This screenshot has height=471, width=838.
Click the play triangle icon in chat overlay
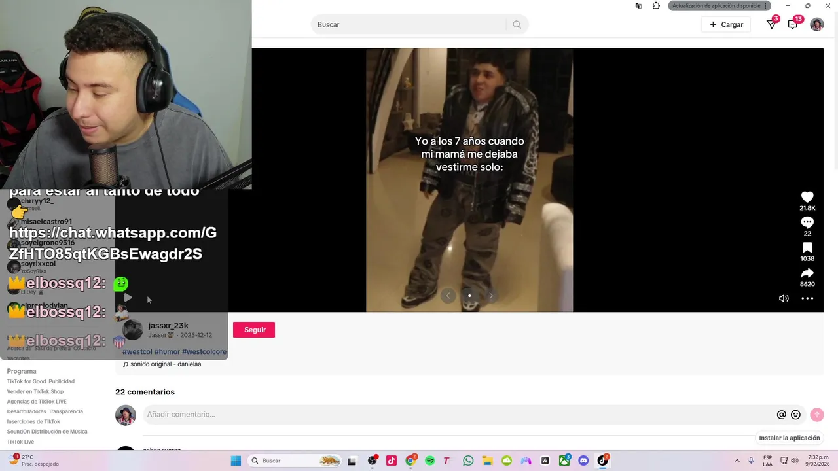[128, 298]
